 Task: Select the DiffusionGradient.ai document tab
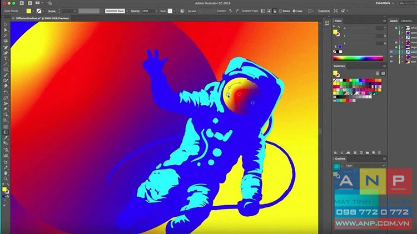[42, 18]
